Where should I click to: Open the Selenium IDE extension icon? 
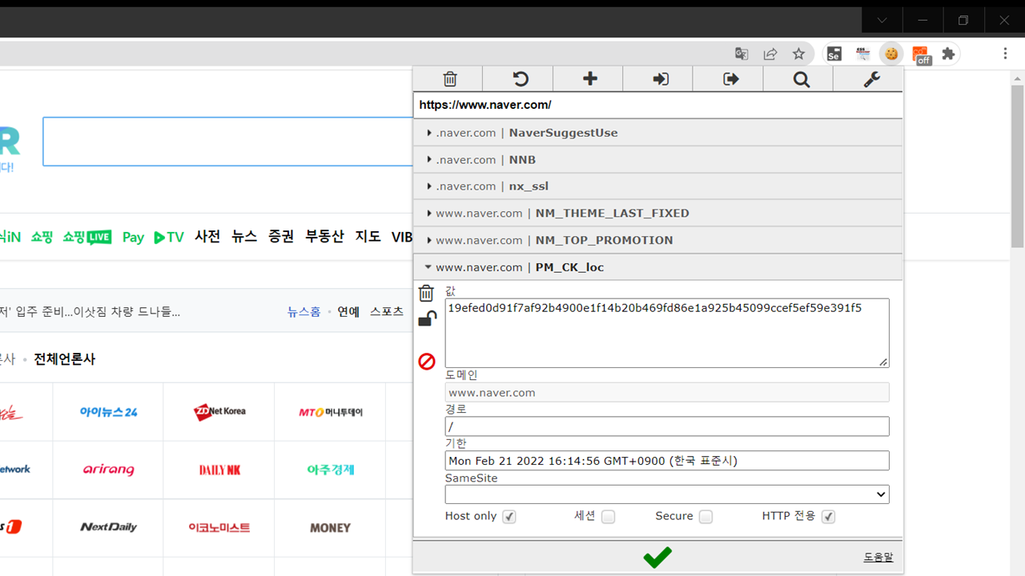click(x=834, y=54)
